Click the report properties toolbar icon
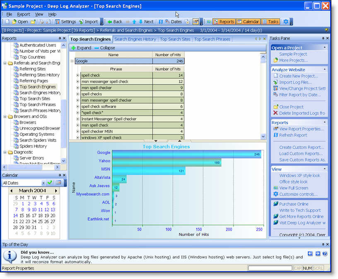Screen dimensions: 338x279 [x=196, y=22]
